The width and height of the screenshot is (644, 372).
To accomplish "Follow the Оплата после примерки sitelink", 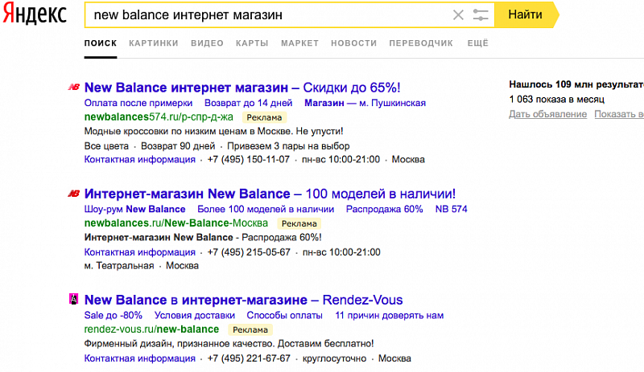I will (138, 103).
